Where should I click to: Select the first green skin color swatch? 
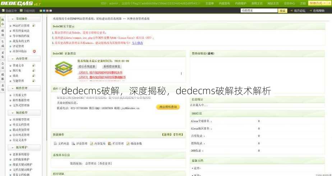[41, 10]
